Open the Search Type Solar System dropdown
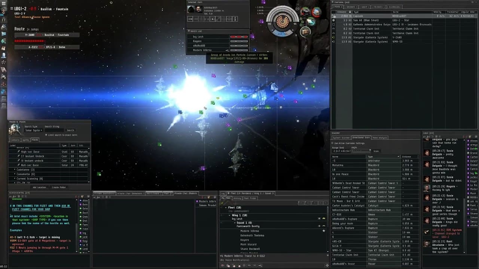The image size is (479, 269). point(34,130)
